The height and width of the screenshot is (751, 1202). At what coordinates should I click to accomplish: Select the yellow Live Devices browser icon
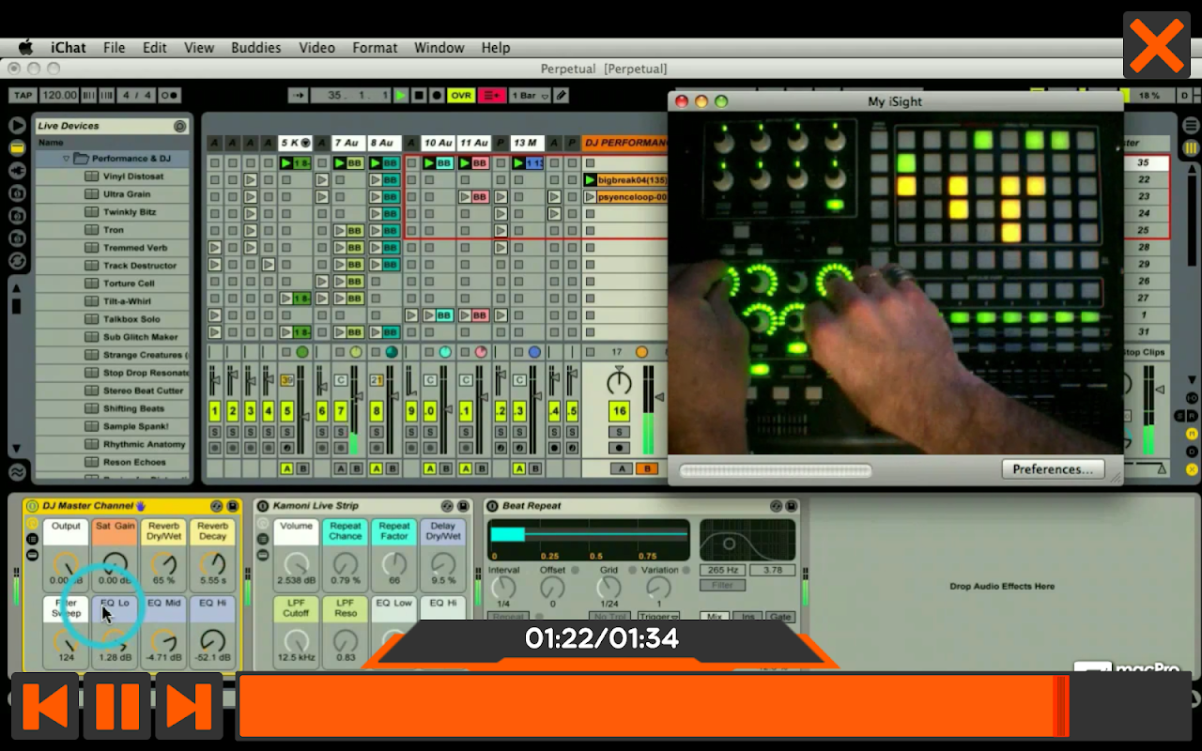pos(17,148)
